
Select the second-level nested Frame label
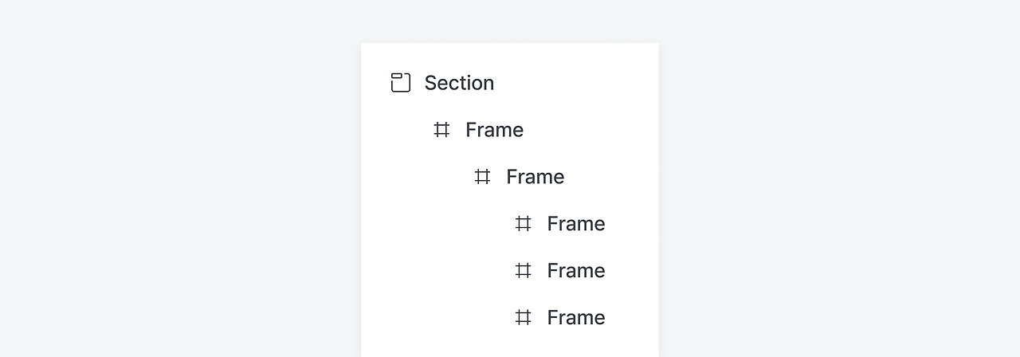[x=535, y=177]
